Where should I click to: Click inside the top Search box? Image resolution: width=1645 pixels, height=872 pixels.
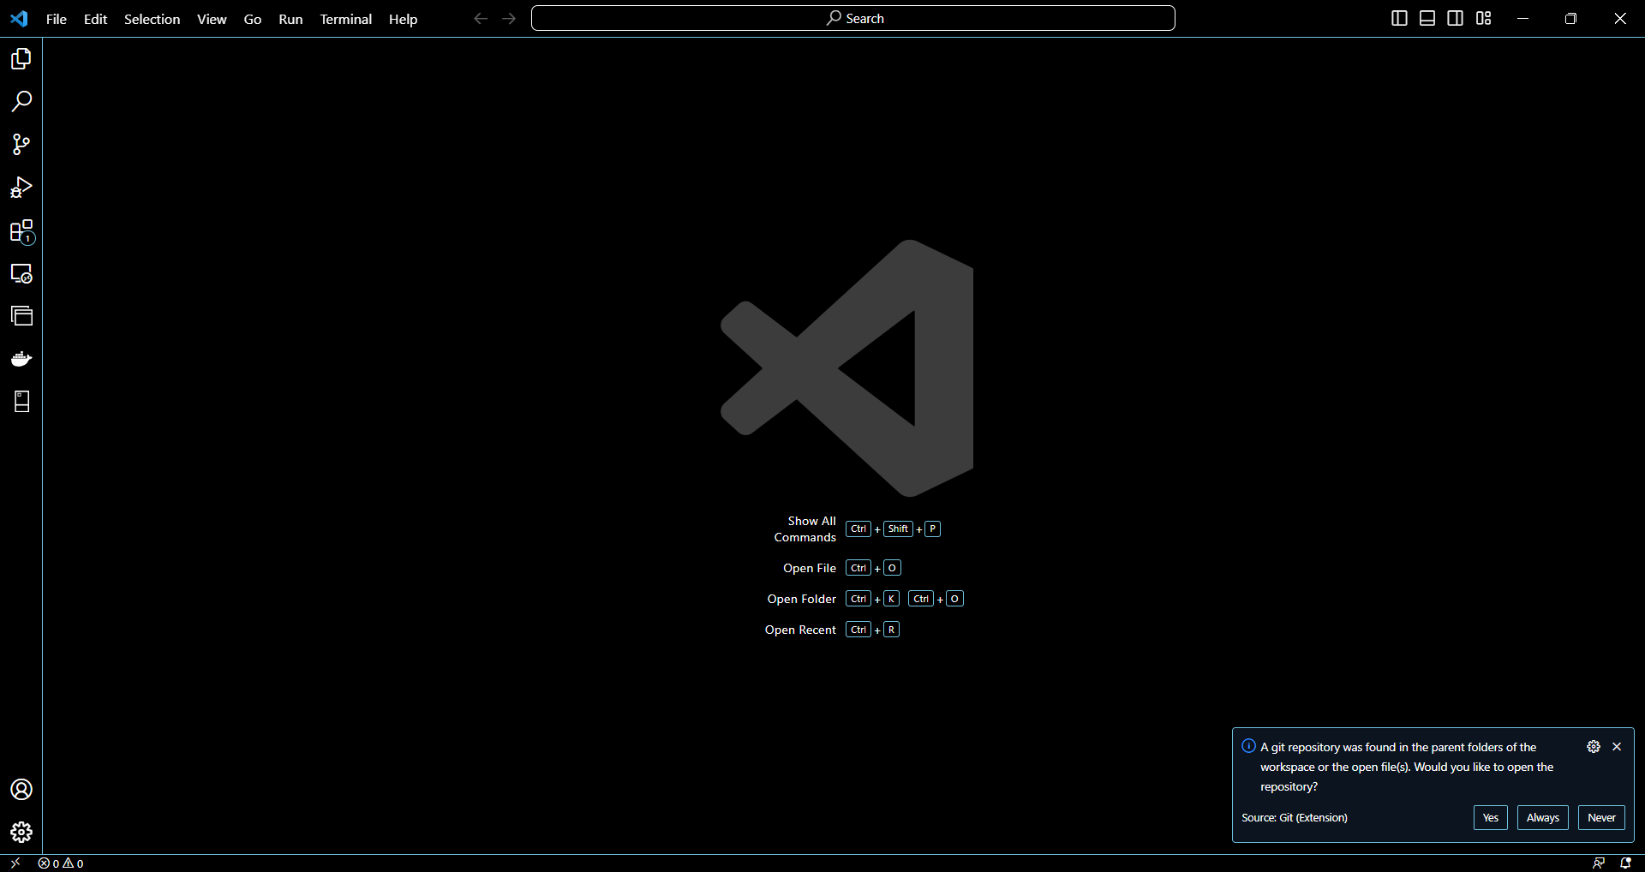(852, 17)
